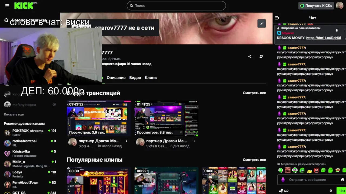Open the profile avatar menu
The image size is (346, 194).
pos(340,5)
